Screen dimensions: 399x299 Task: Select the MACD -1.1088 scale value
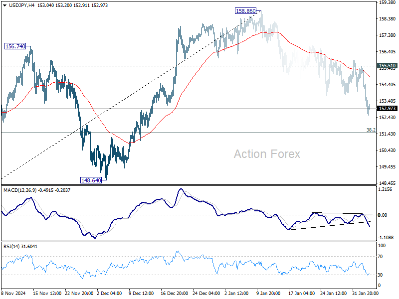click(x=386, y=238)
